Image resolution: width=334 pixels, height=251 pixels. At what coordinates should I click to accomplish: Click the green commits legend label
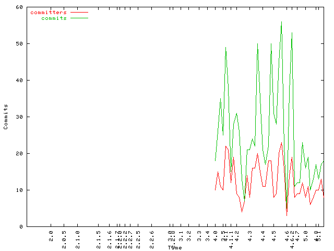click(x=54, y=18)
